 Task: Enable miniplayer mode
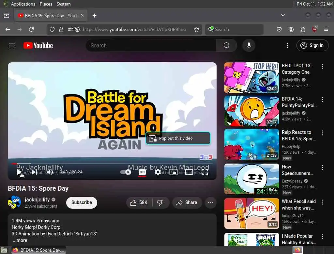(x=174, y=172)
